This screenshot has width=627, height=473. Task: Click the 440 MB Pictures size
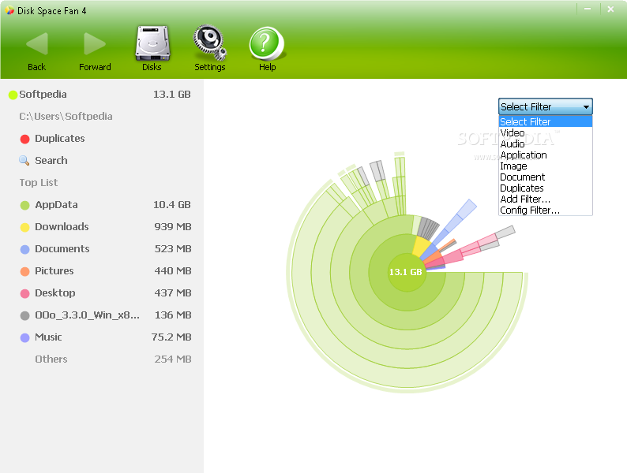[x=173, y=270]
